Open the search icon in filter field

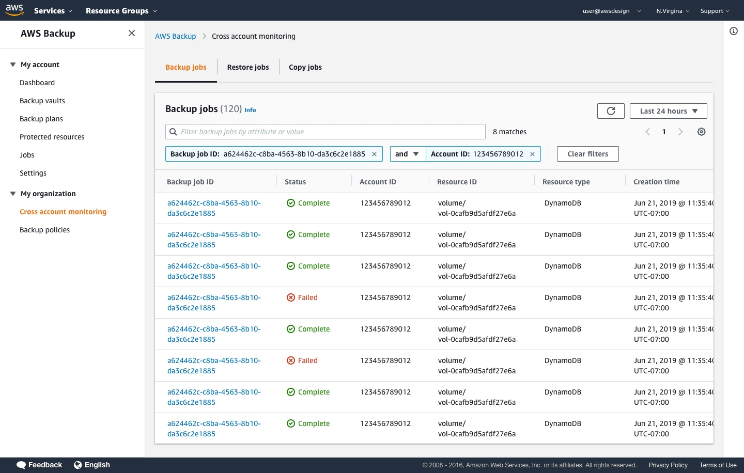pos(173,132)
